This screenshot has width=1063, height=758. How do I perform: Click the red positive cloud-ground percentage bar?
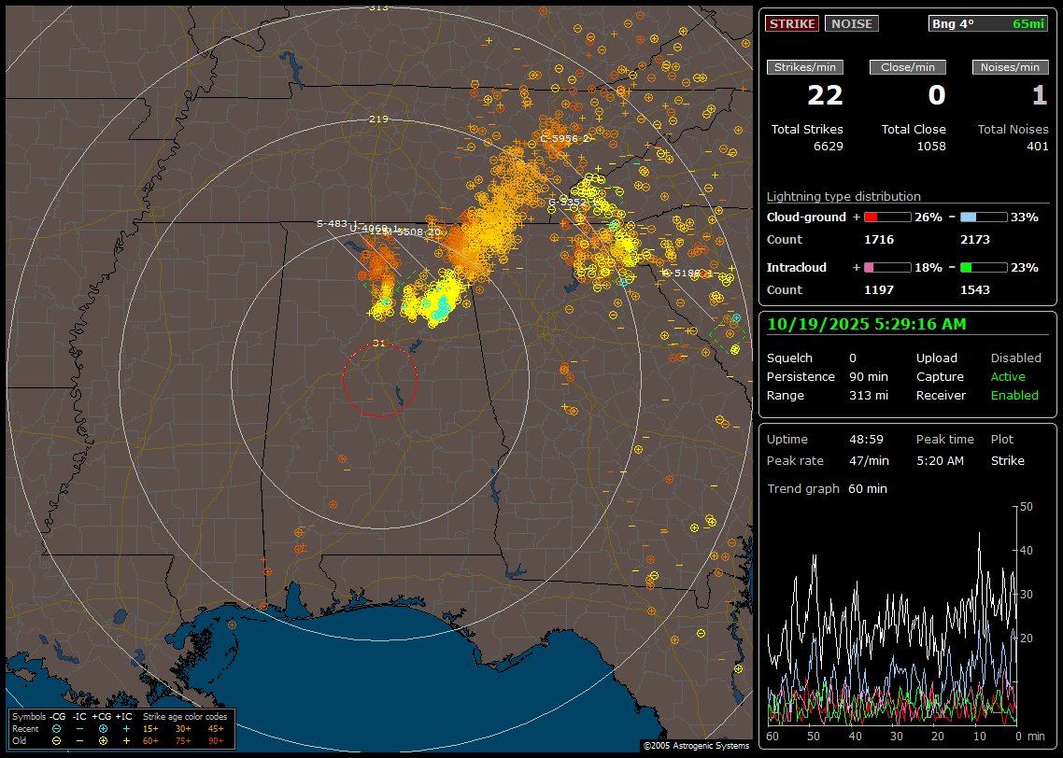[886, 217]
